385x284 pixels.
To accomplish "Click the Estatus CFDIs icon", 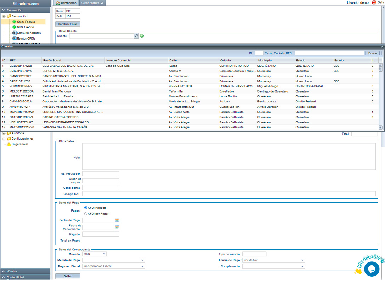I will click(15, 39).
